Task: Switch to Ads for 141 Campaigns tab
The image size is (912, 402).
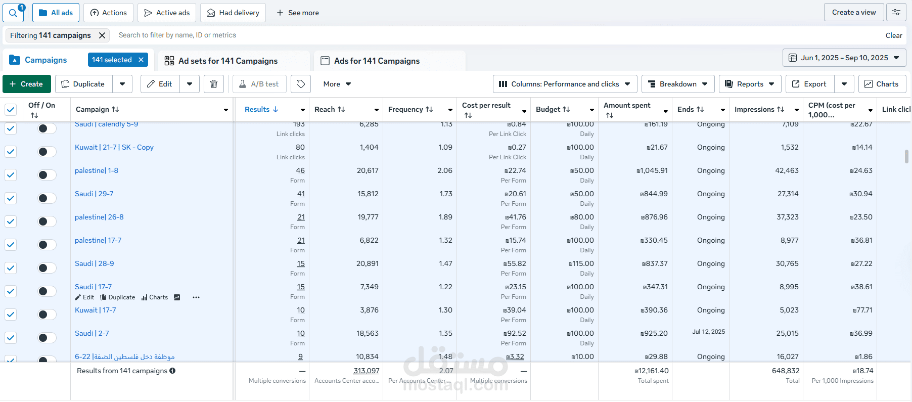Action: [377, 61]
